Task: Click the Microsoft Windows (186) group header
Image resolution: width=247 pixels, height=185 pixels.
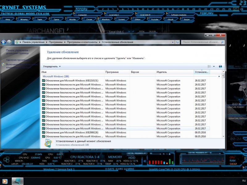Action: click(x=56, y=76)
